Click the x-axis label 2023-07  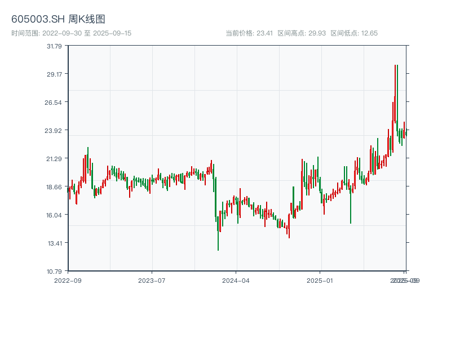point(152,281)
